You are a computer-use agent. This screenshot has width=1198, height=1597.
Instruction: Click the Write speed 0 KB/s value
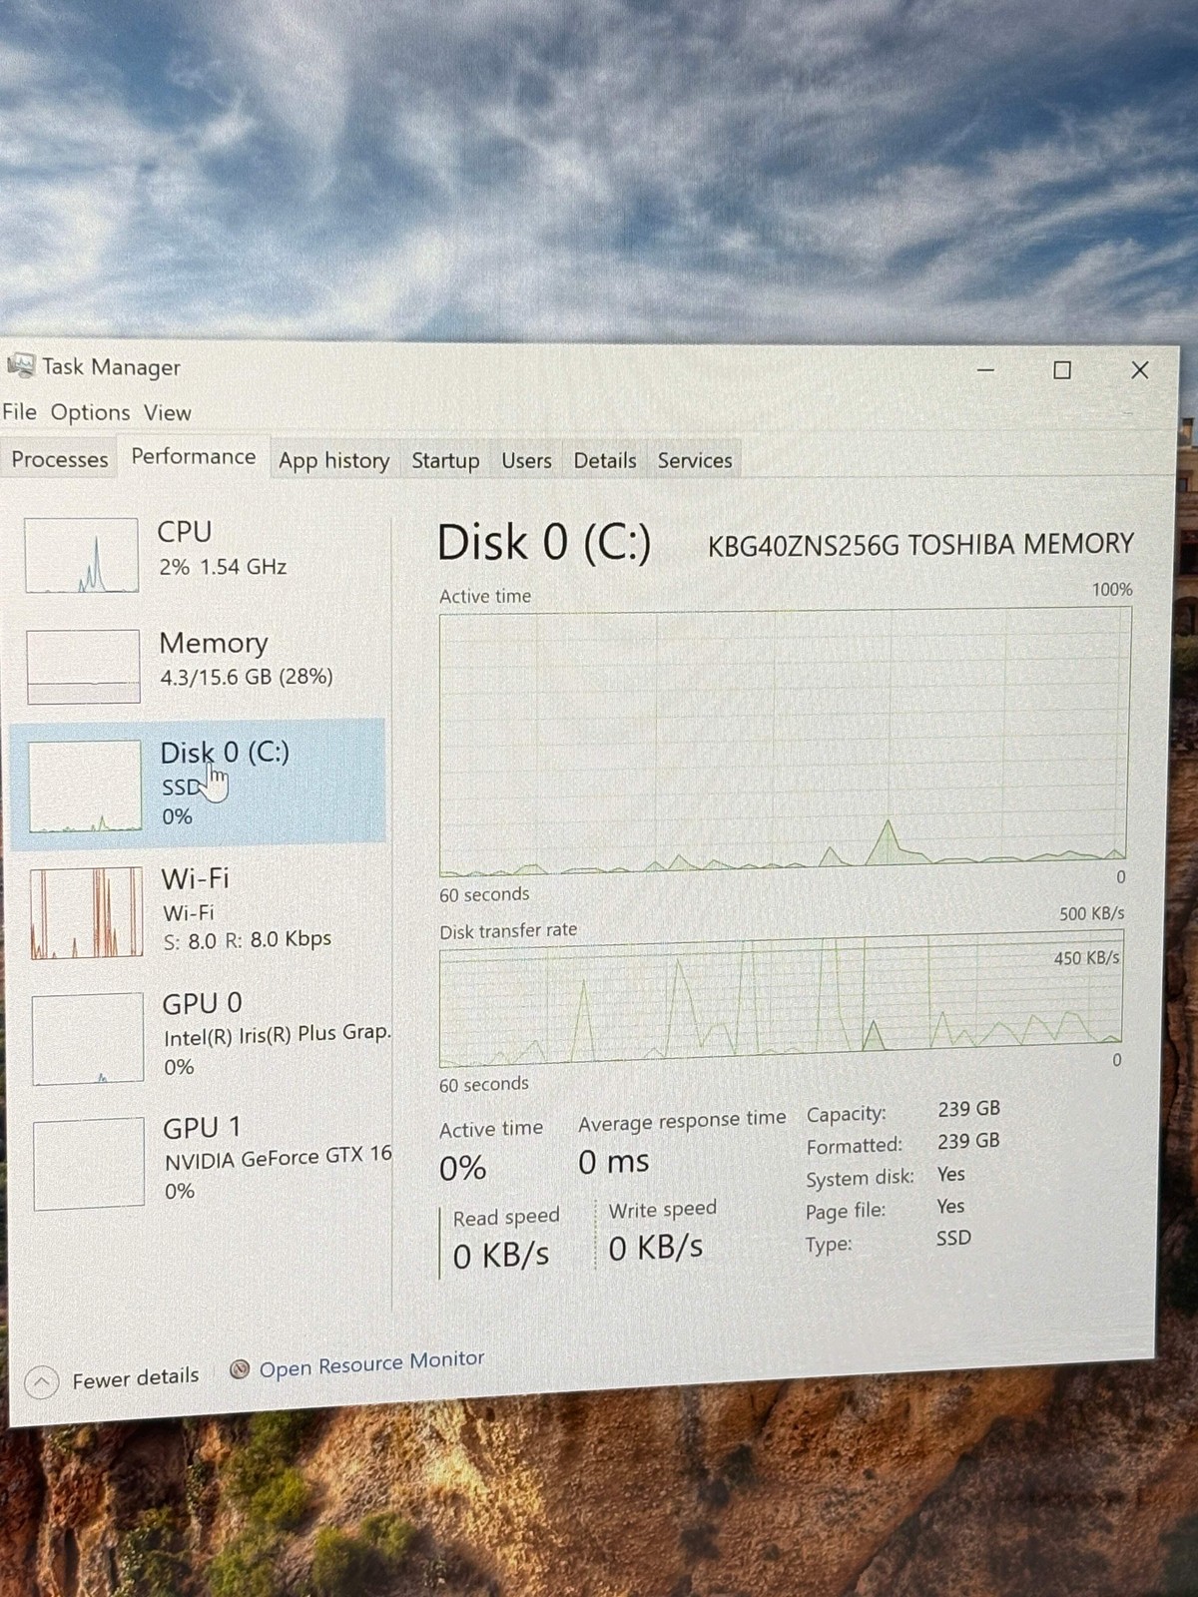click(656, 1248)
